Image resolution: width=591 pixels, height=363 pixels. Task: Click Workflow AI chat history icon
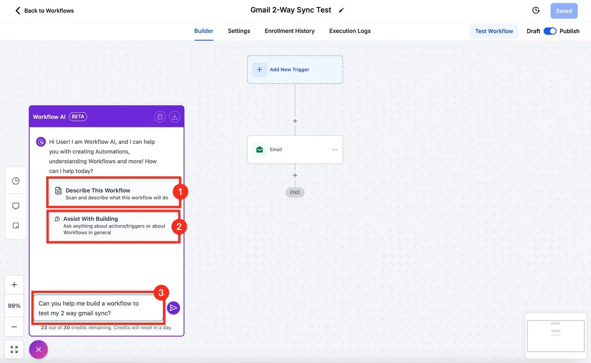tap(160, 117)
